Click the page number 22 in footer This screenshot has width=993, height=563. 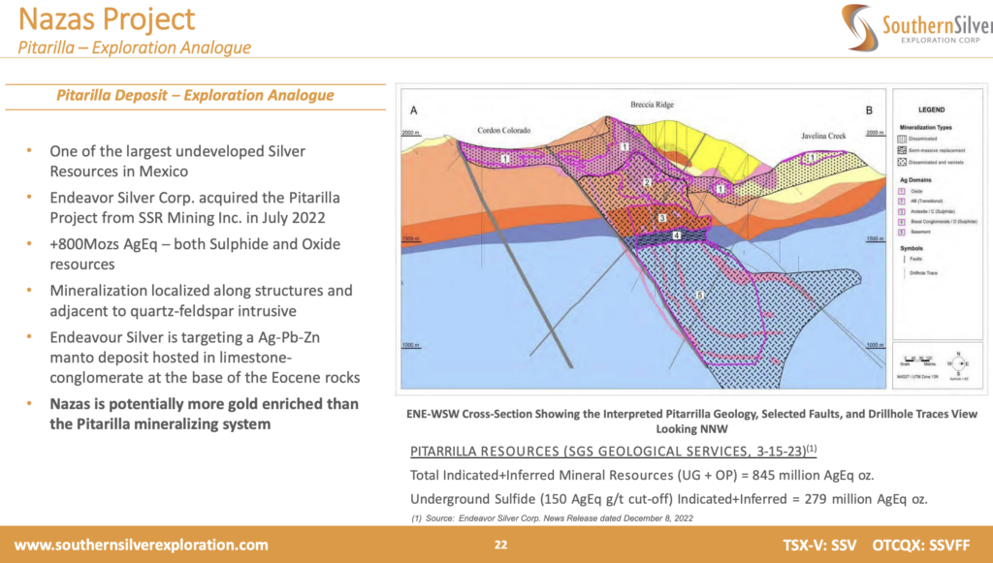(500, 545)
